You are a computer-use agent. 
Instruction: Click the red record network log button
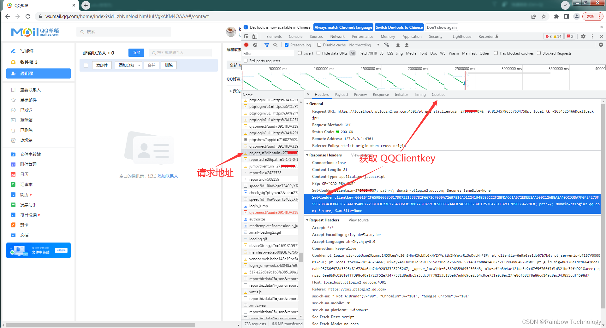[247, 45]
